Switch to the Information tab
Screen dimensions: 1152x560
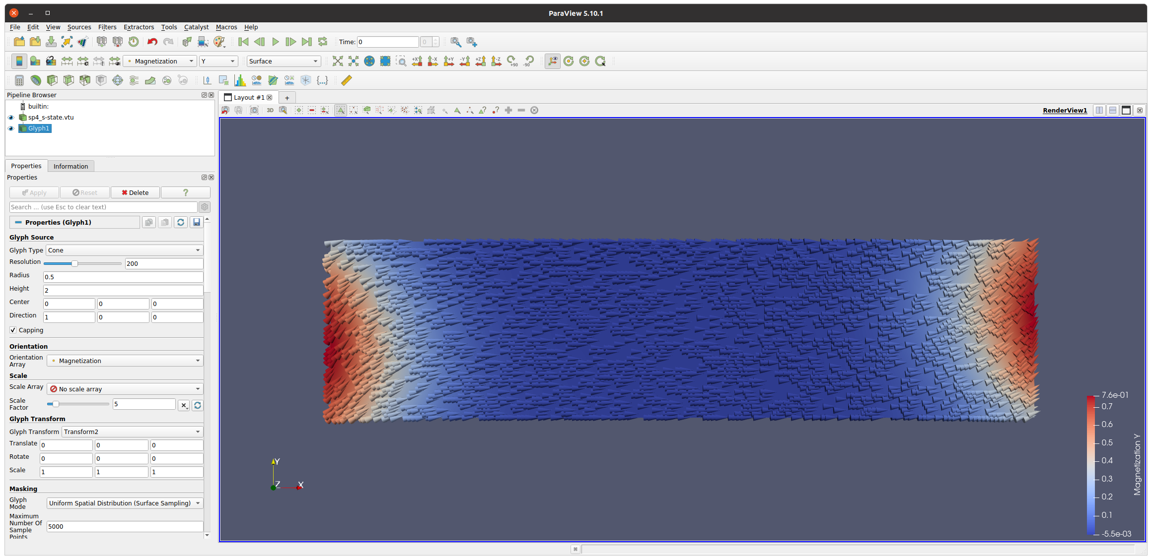(x=71, y=166)
